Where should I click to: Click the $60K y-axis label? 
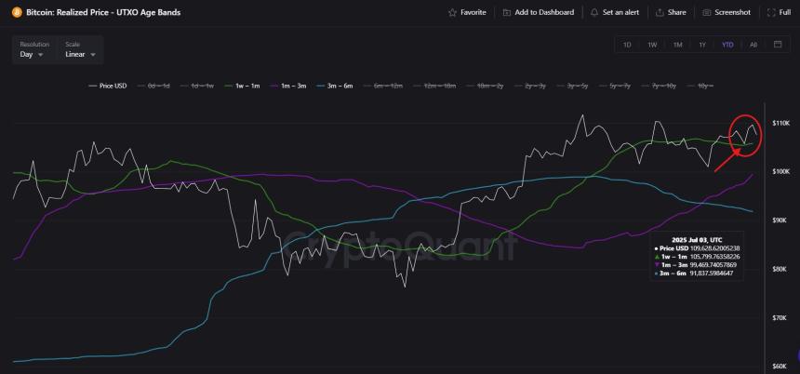[x=781, y=367]
